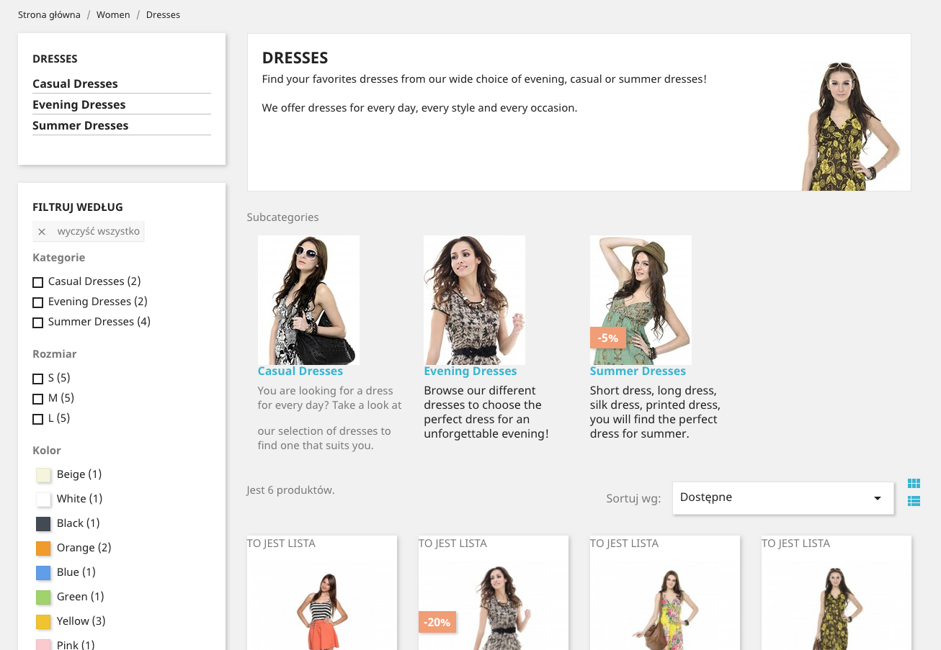
Task: Open the Evening Dresses subcategory link
Action: 470,371
